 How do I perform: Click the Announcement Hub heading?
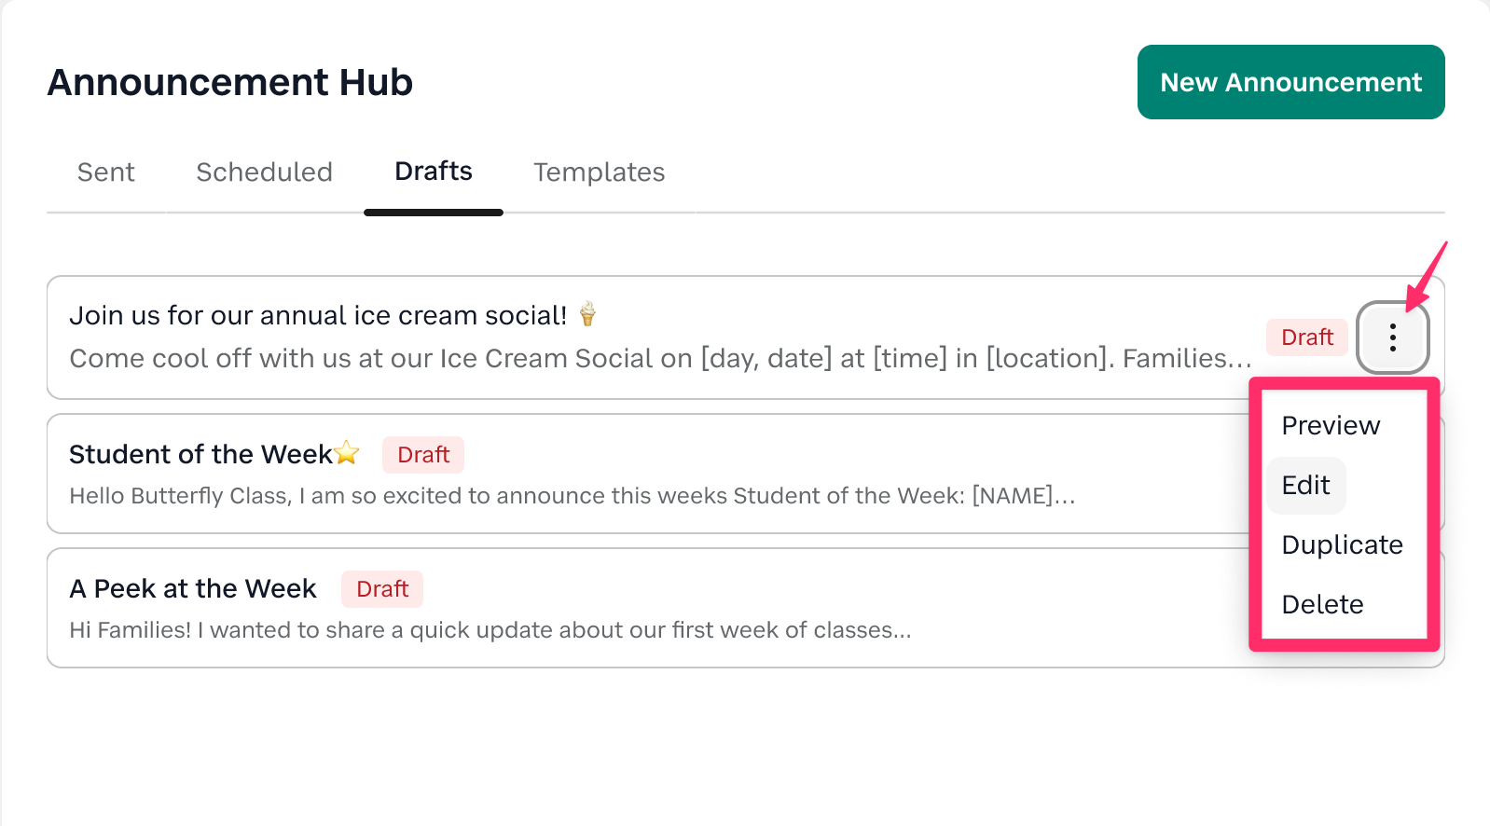point(230,82)
